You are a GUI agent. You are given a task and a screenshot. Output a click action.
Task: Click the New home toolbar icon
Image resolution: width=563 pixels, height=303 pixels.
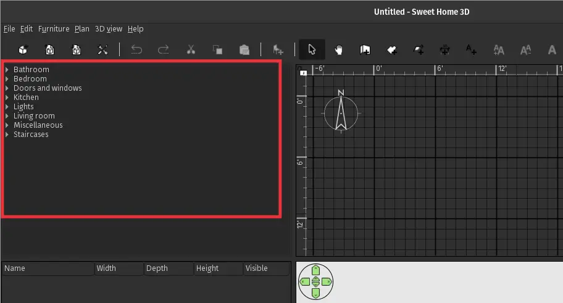tap(23, 49)
